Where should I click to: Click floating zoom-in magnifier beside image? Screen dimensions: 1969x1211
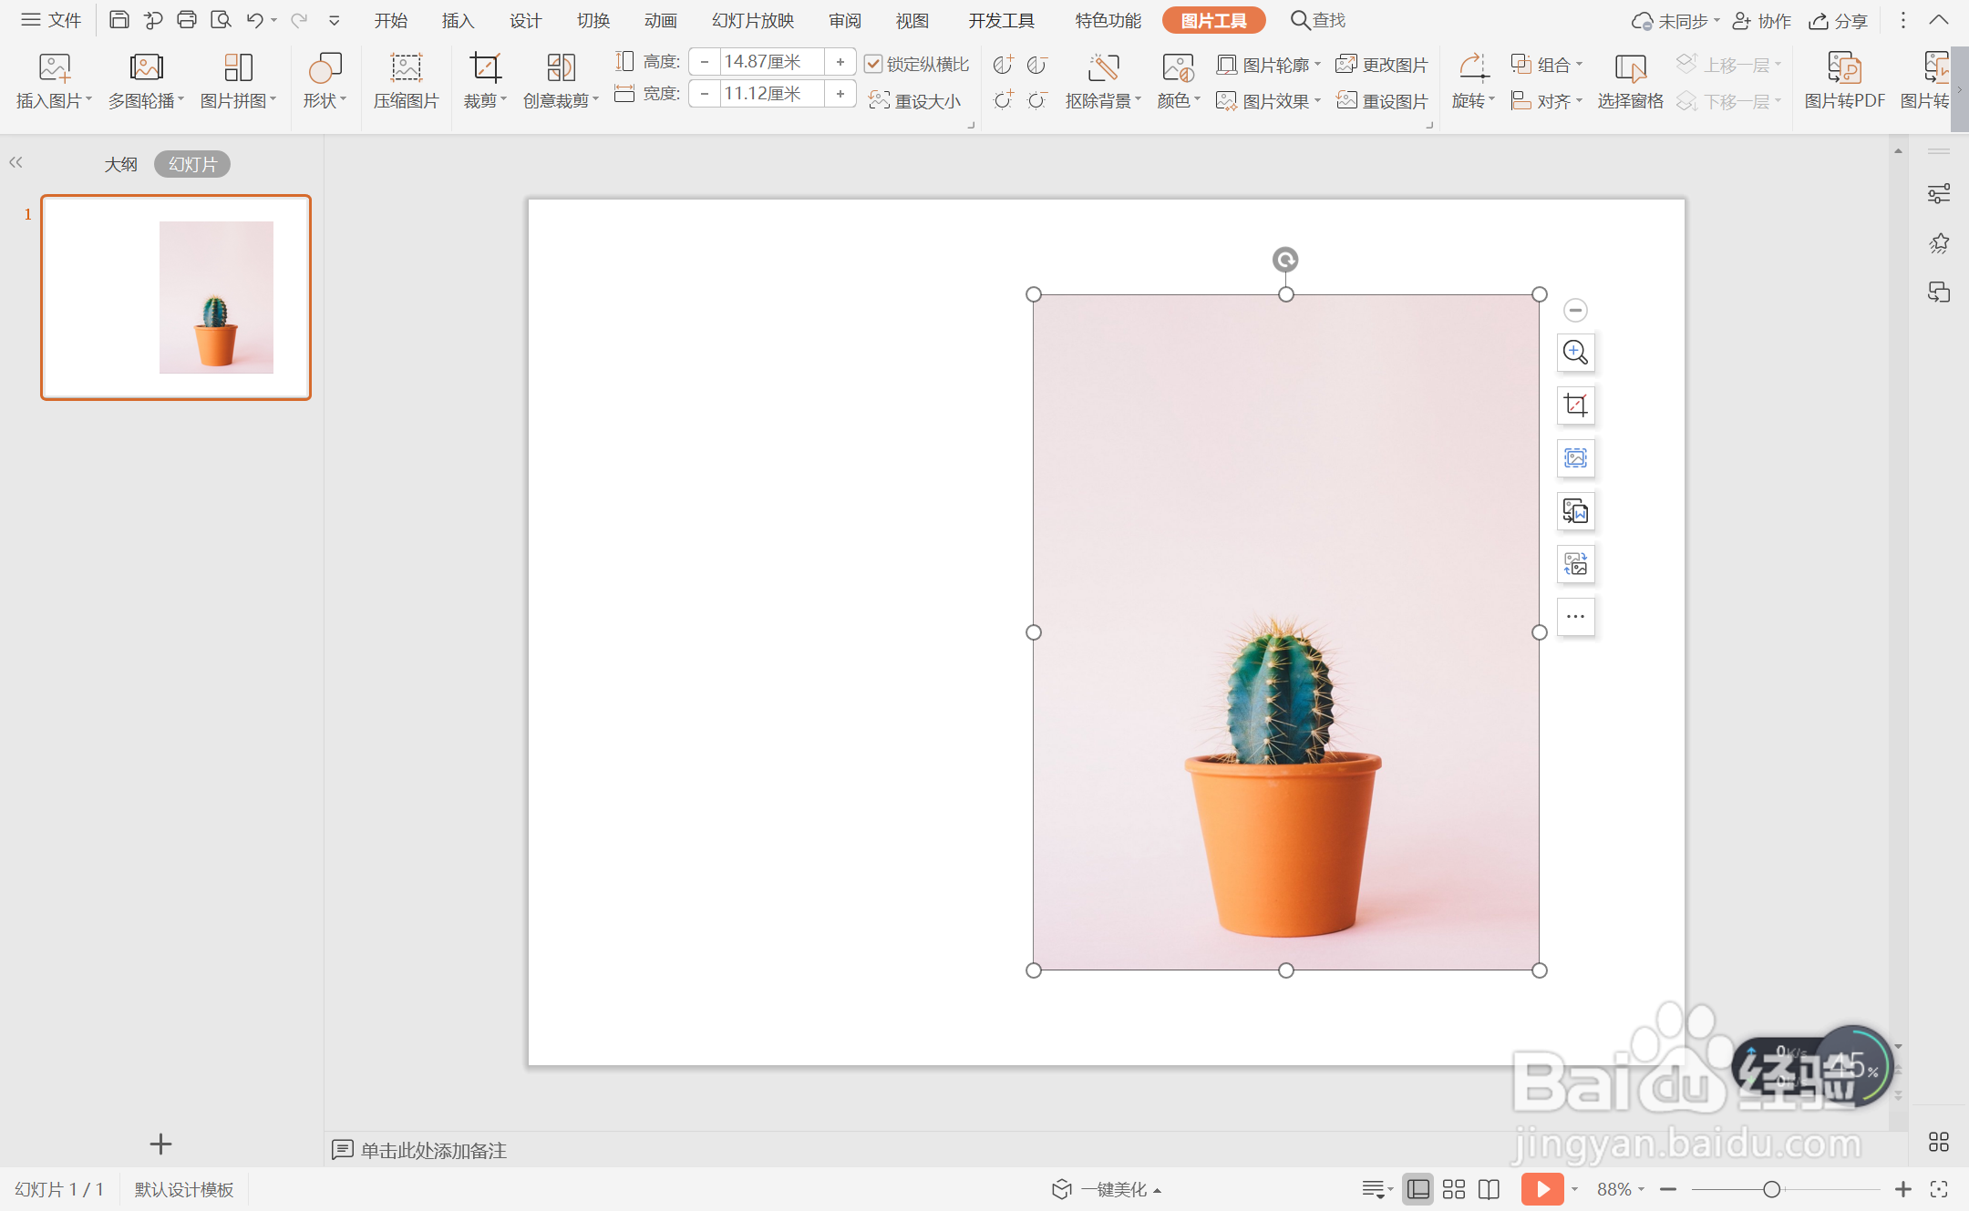1575,353
